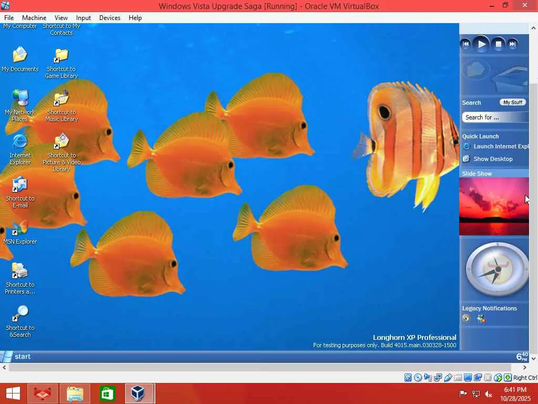Open Windows Store on host taskbar
This screenshot has height=404, width=538.
point(107,393)
